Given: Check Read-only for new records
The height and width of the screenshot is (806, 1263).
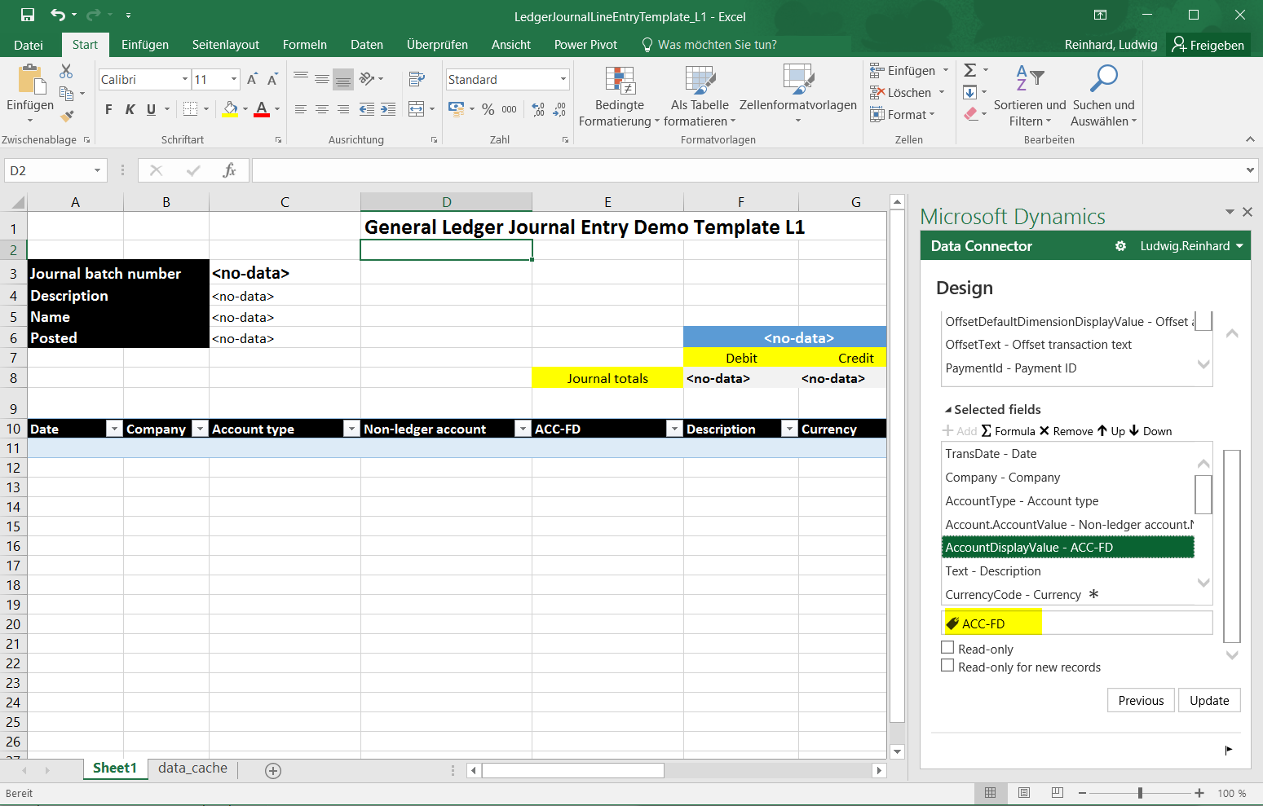Looking at the screenshot, I should (947, 666).
